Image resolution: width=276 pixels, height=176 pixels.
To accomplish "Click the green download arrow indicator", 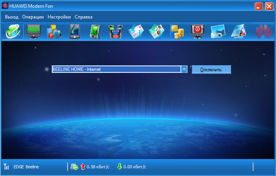I will (119, 166).
